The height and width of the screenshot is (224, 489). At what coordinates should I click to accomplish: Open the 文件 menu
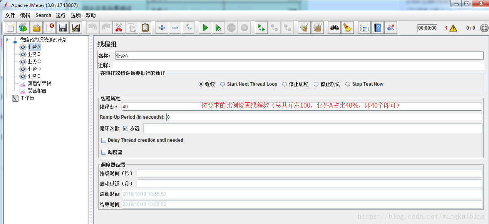(x=10, y=15)
